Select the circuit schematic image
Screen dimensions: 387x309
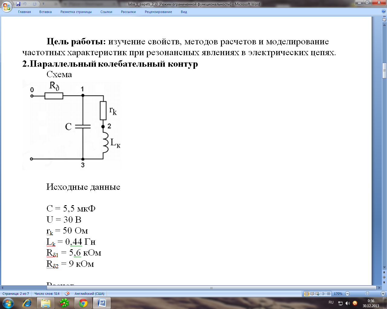point(72,125)
